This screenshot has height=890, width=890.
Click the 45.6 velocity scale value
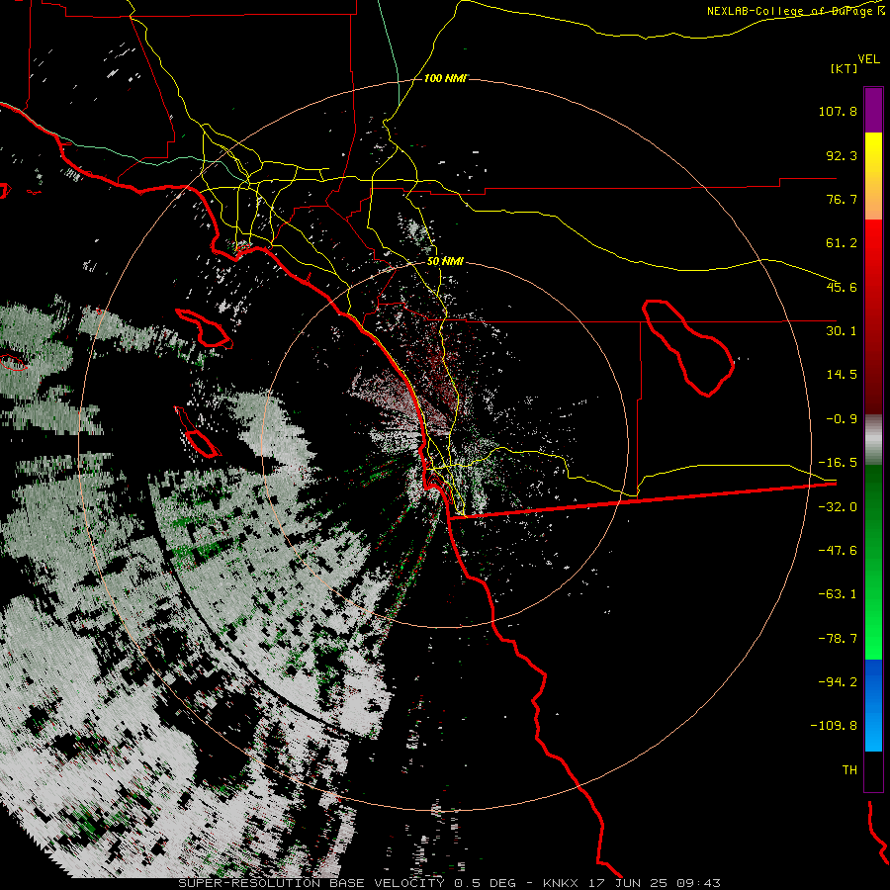click(842, 287)
